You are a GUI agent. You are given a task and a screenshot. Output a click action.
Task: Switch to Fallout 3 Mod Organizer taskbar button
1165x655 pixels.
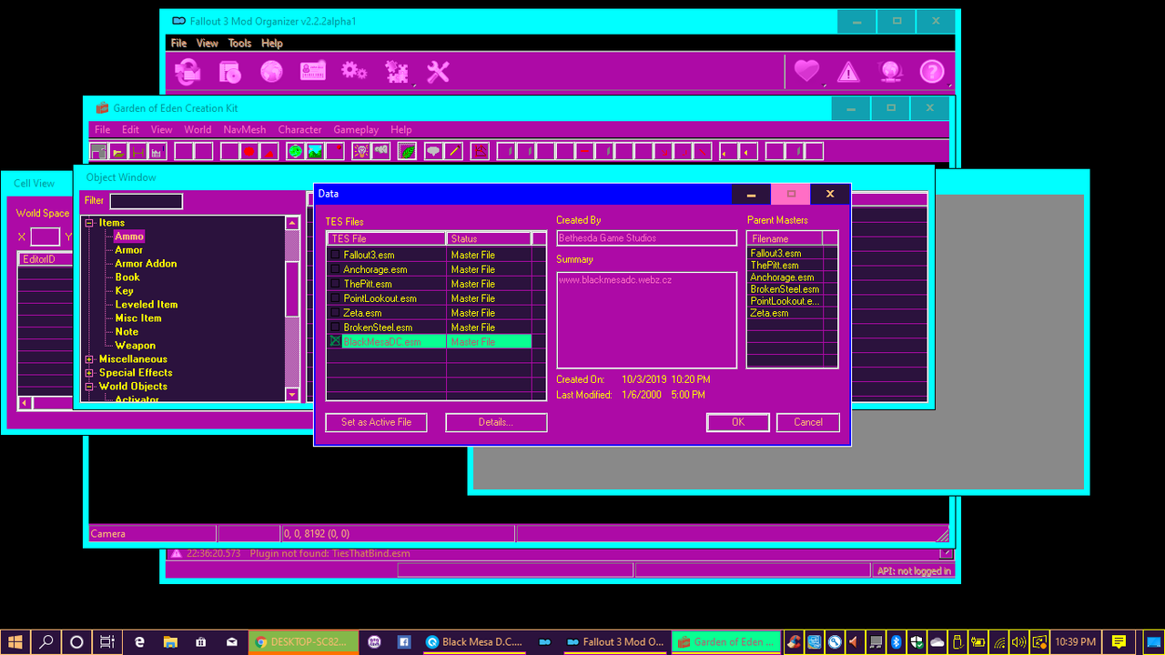615,641
